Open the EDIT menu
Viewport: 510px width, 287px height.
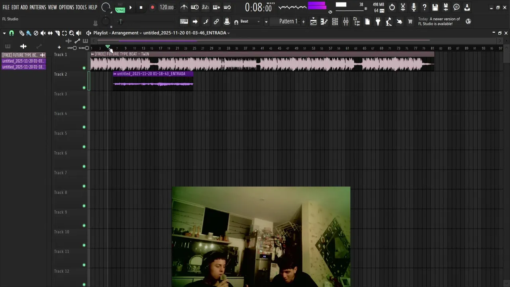click(15, 7)
